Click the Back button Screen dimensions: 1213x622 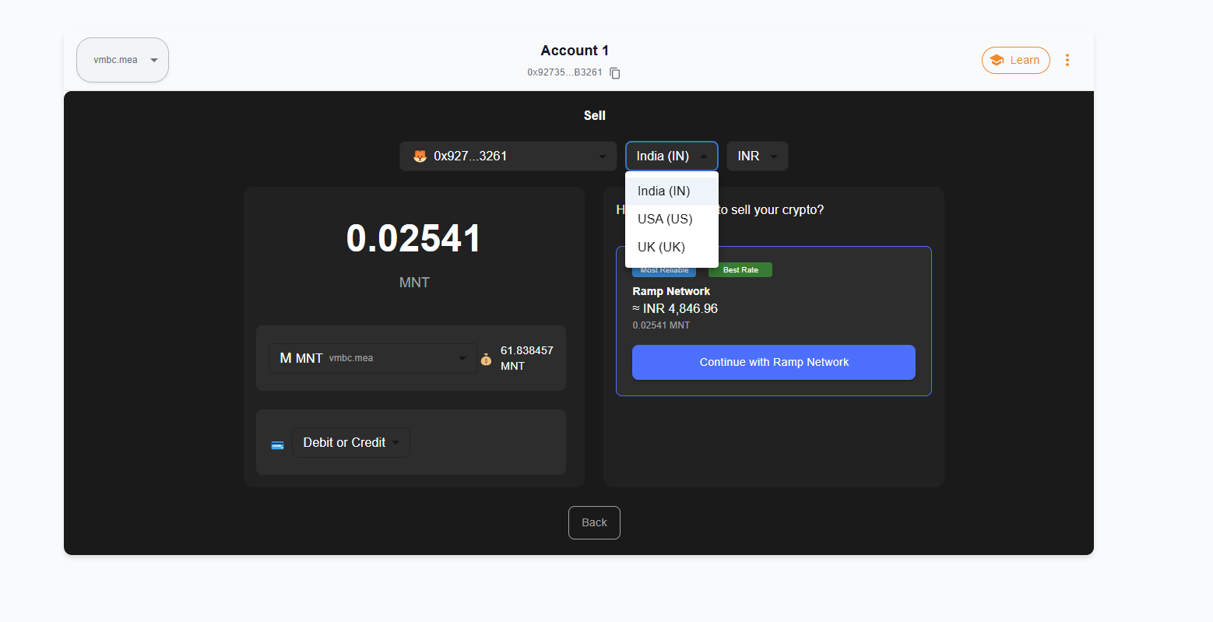[x=594, y=522]
